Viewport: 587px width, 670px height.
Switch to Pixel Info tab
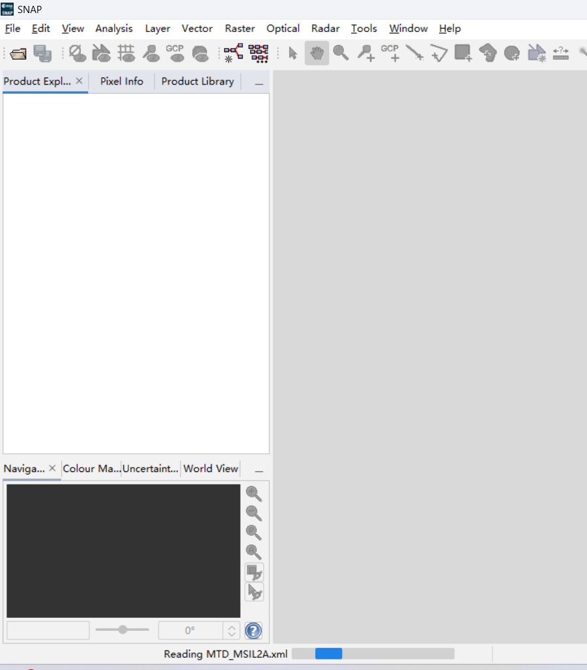click(x=121, y=81)
